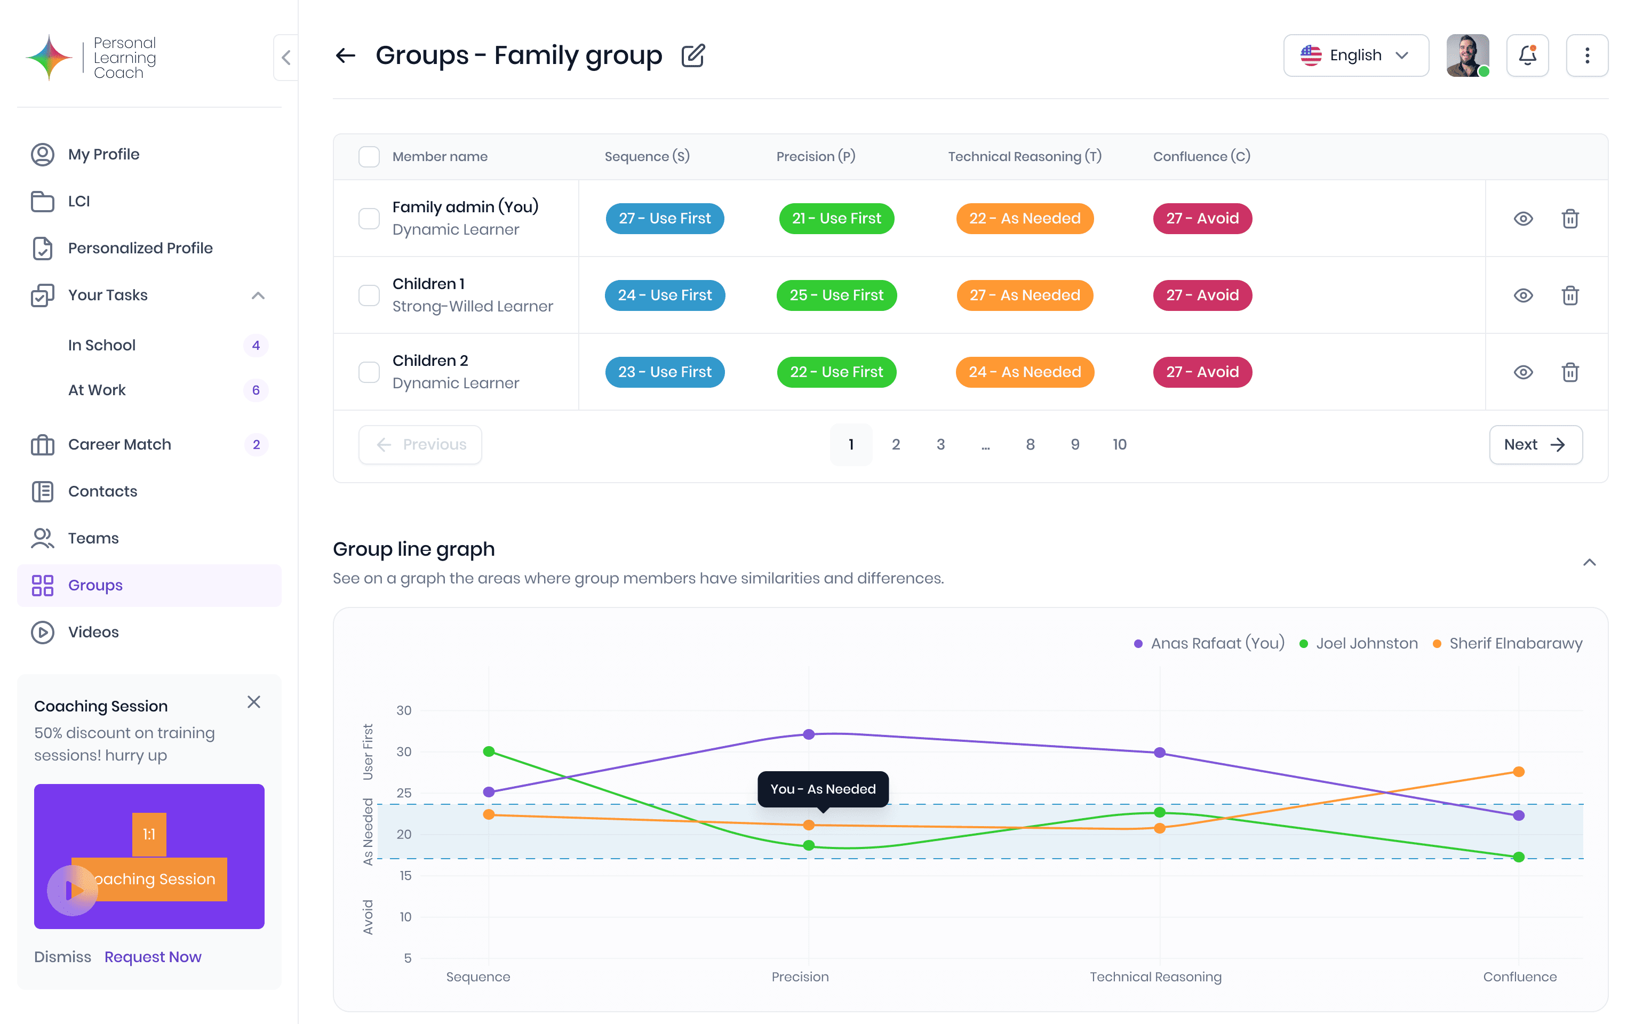
Task: Open the notifications bell
Action: pos(1527,55)
